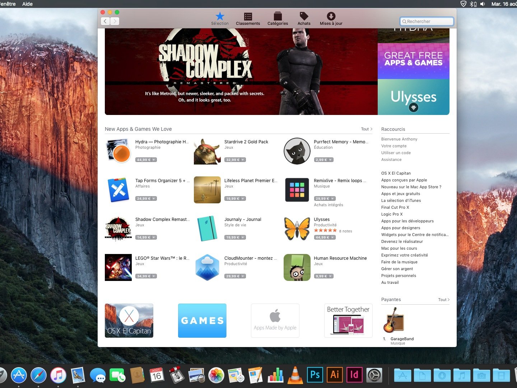
Task: Open the Ulysses featured banner tile
Action: (414, 97)
